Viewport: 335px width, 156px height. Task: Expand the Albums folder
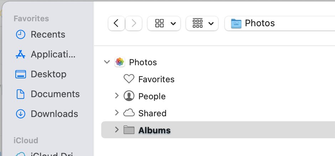(x=117, y=130)
